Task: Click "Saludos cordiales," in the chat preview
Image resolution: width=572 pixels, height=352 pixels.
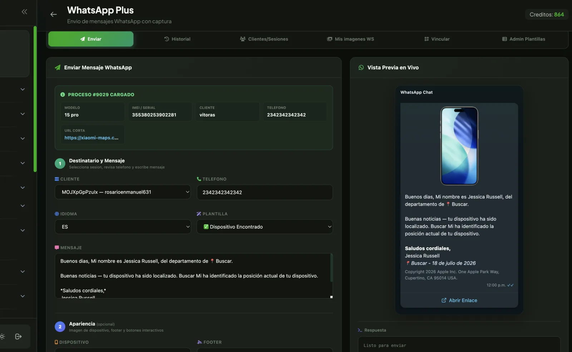Action: pyautogui.click(x=428, y=248)
